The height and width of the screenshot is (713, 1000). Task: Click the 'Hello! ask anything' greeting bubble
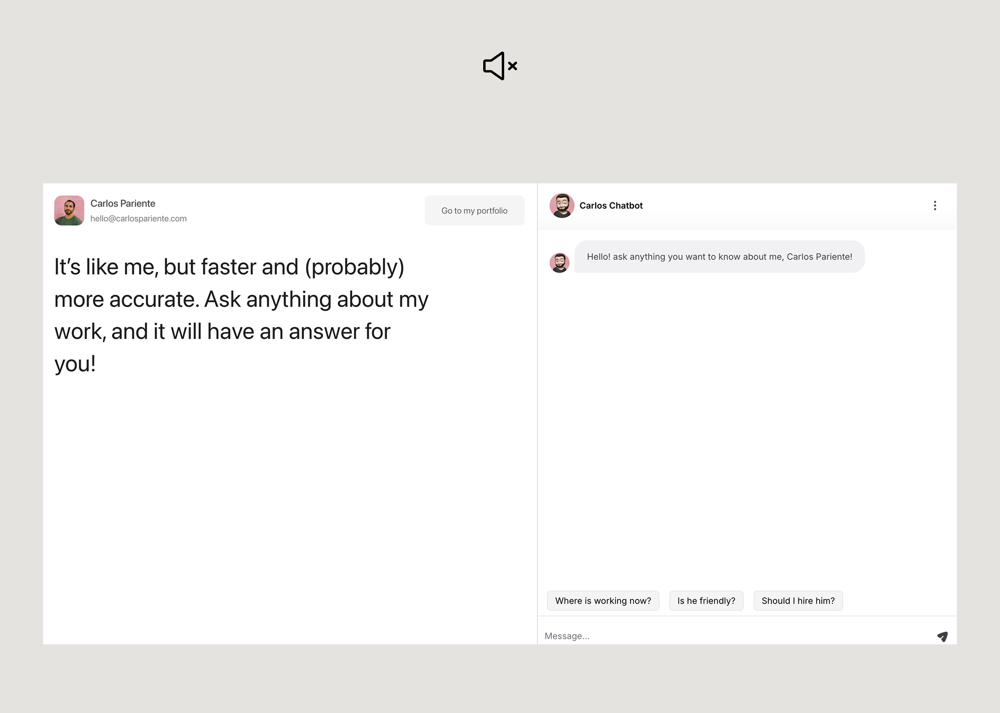pos(720,257)
